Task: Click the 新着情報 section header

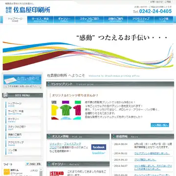Action: click(143, 136)
